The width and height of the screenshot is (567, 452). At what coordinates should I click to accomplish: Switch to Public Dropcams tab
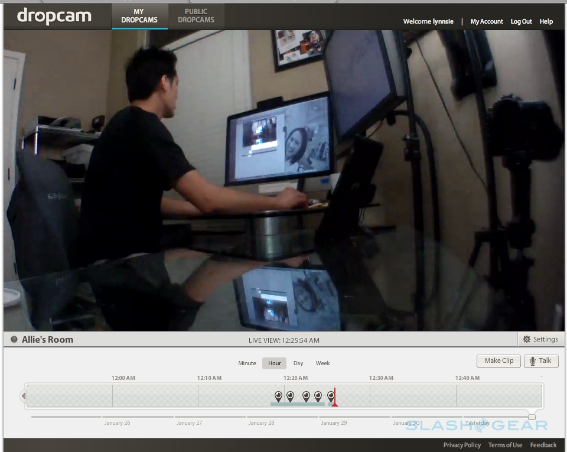pyautogui.click(x=196, y=16)
